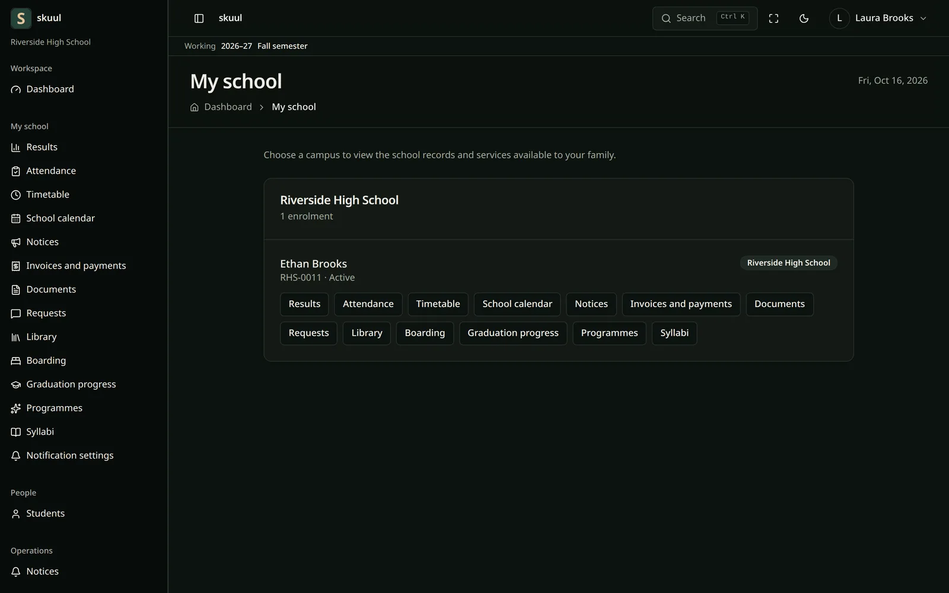Open the Syllabi button on Ethan's card

point(674,333)
